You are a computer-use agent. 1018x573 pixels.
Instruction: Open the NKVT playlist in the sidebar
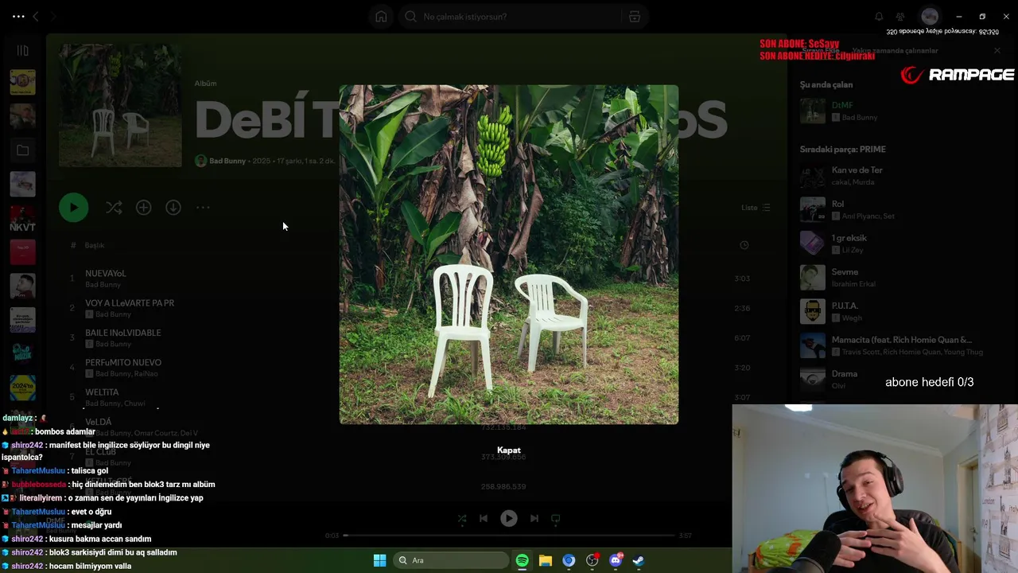point(22,218)
